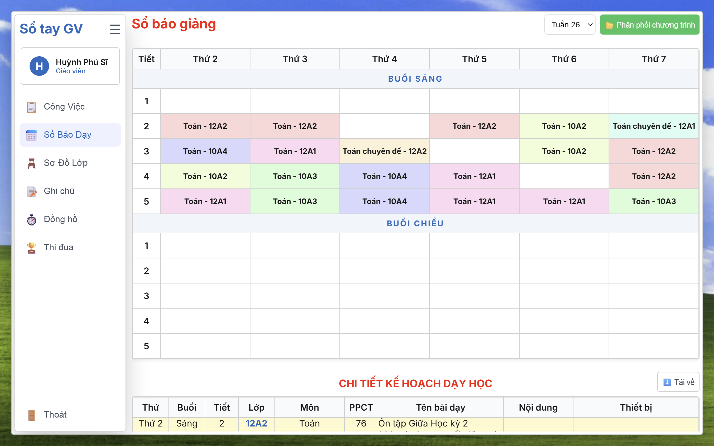Screen dimensions: 714x446
Task: Toggle the sidebar with the hamburger icon
Action: (x=115, y=29)
